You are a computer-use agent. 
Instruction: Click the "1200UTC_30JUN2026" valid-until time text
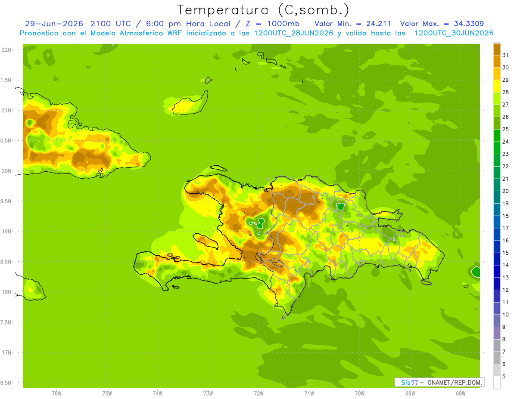point(454,33)
